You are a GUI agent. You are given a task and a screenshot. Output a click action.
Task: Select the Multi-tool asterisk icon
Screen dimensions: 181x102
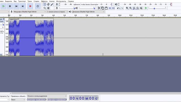48,8
